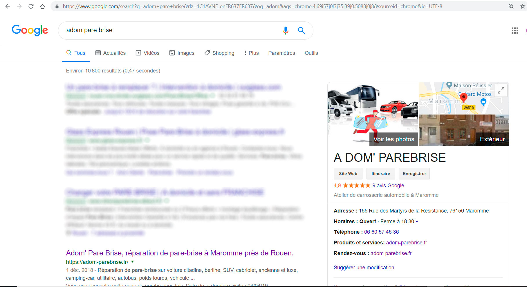Expand the dropdown arrow beside adom-parebrise.fr URL
This screenshot has width=527, height=287.
pyautogui.click(x=133, y=262)
